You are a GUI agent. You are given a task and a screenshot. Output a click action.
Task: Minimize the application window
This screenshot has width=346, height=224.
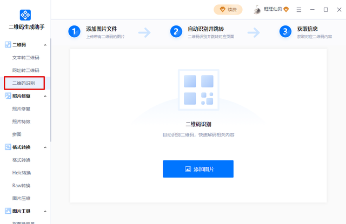coord(312,10)
